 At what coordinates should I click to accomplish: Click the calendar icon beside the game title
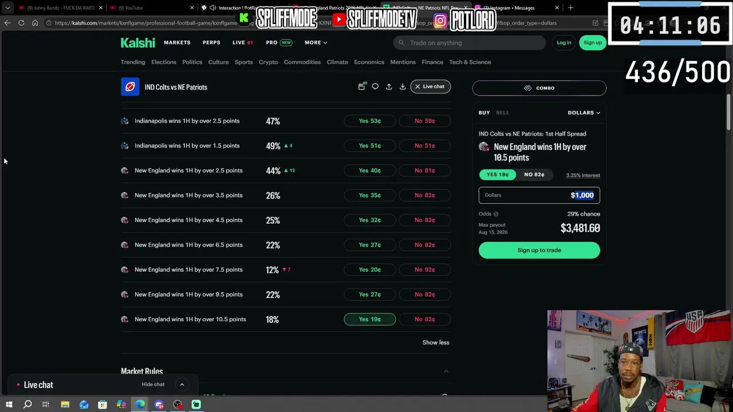[x=361, y=86]
